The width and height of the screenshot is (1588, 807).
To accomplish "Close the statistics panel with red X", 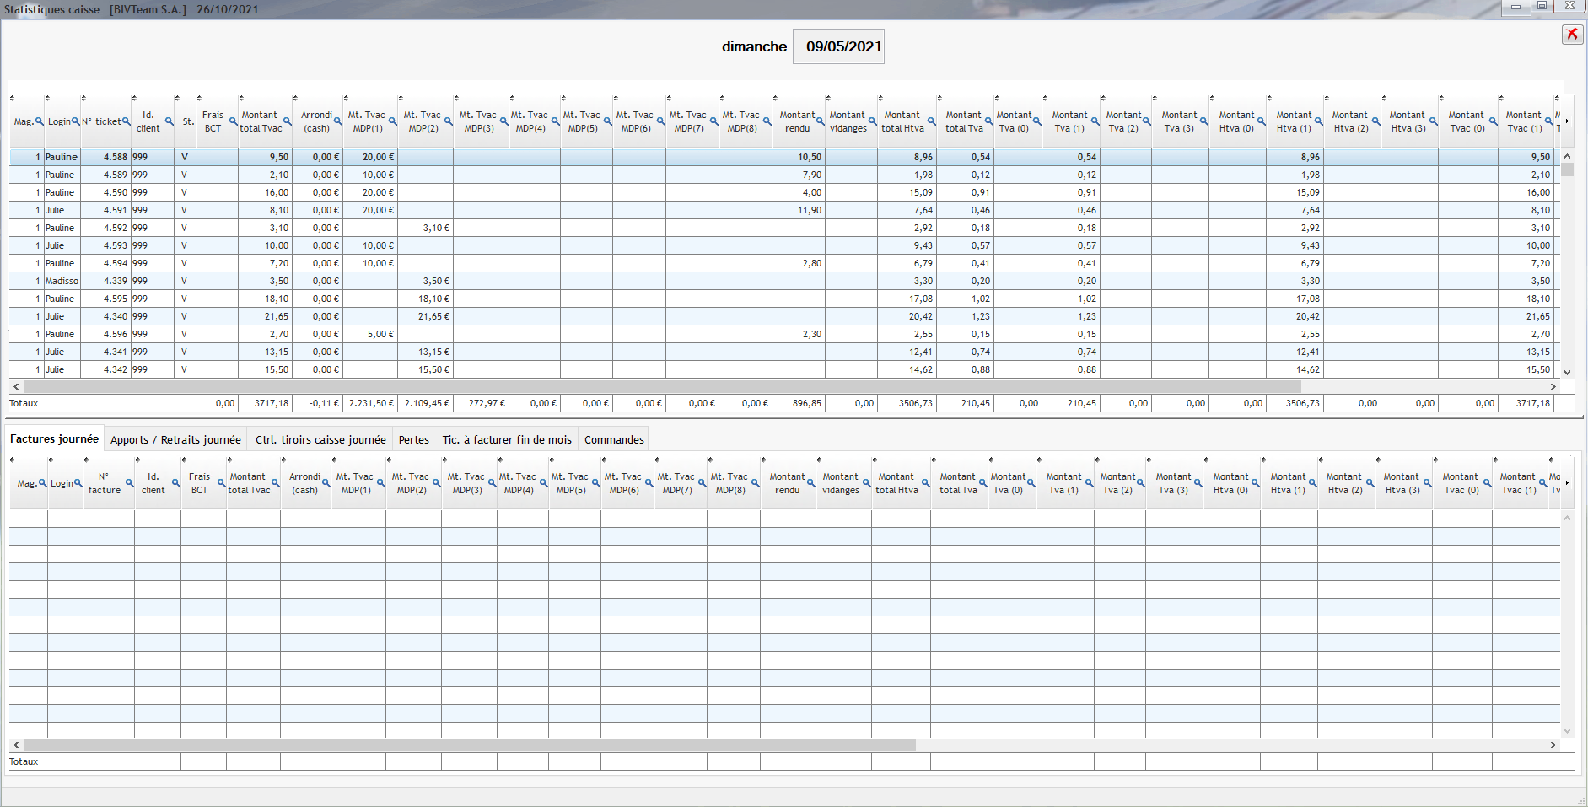I will 1572,34.
